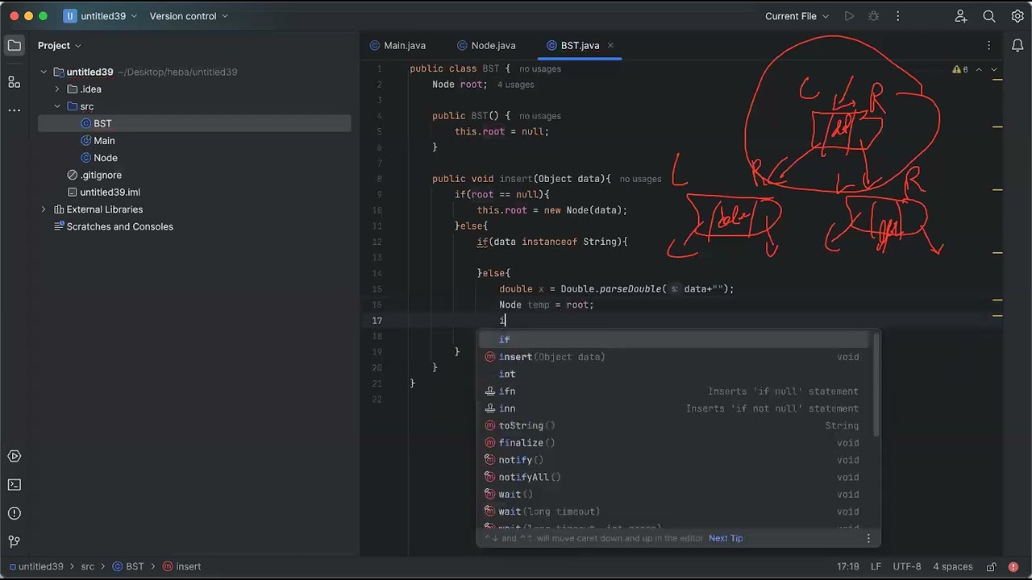Open completion popup options menu
The width and height of the screenshot is (1032, 580).
click(868, 538)
